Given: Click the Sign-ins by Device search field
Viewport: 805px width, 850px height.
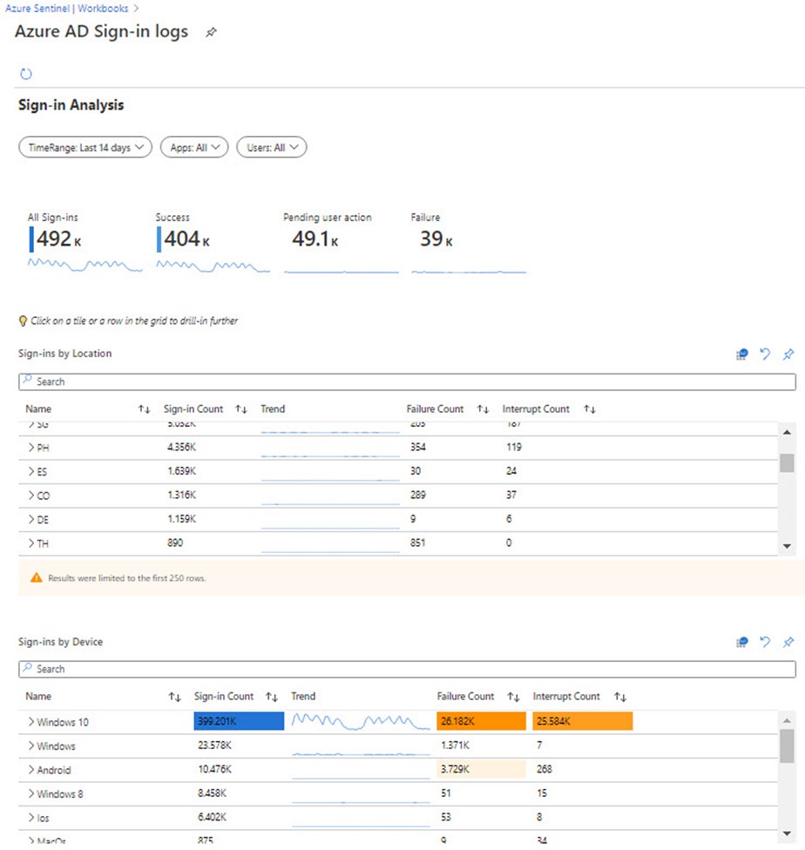Looking at the screenshot, I should [x=407, y=669].
